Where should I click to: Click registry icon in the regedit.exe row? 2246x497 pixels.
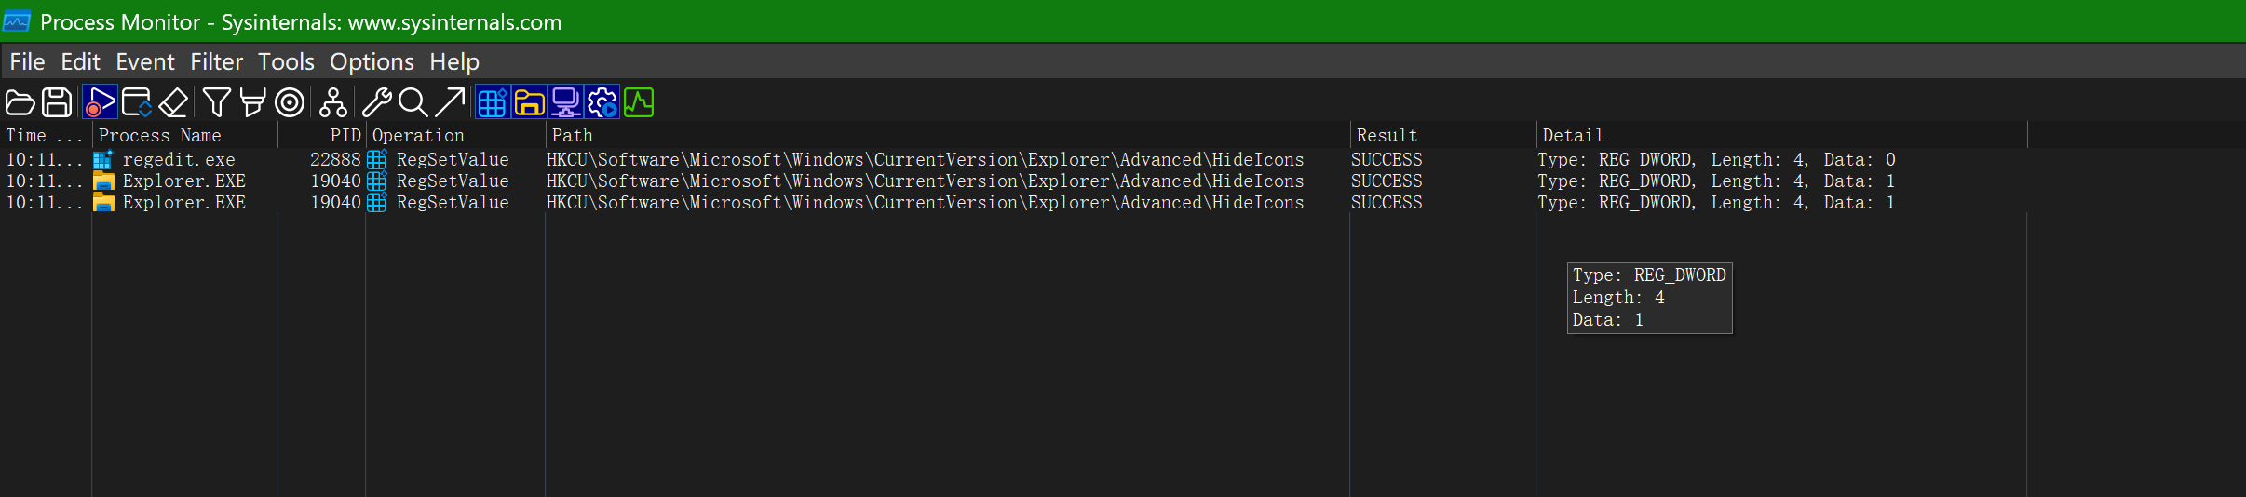377,160
